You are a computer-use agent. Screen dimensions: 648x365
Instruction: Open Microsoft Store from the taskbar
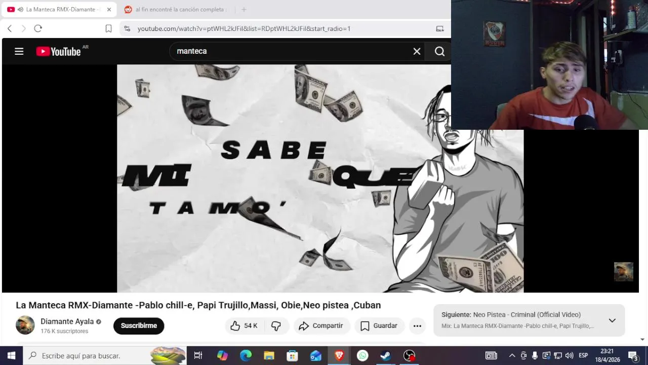(x=292, y=355)
